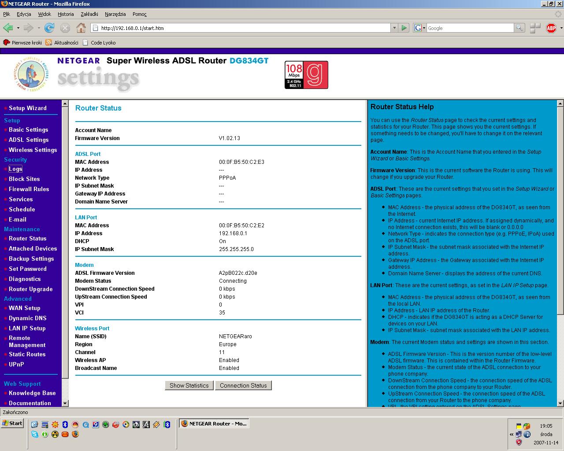The image size is (564, 451).
Task: Click the Show Statistics button
Action: (189, 385)
